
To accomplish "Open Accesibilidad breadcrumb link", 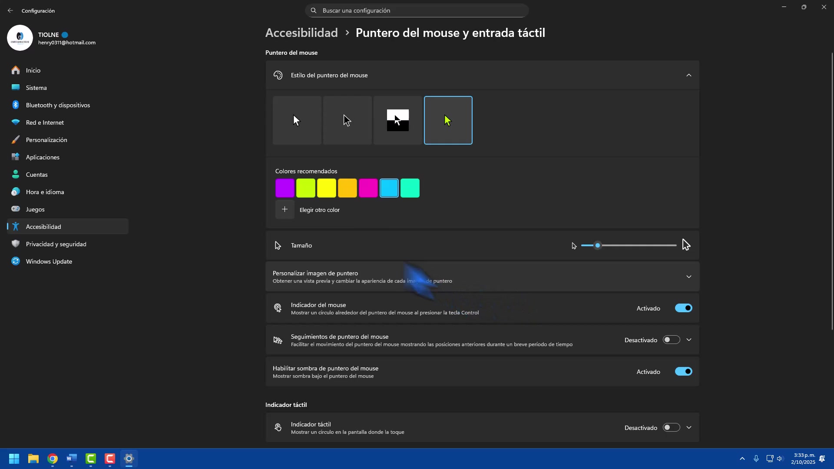I will coord(301,33).
